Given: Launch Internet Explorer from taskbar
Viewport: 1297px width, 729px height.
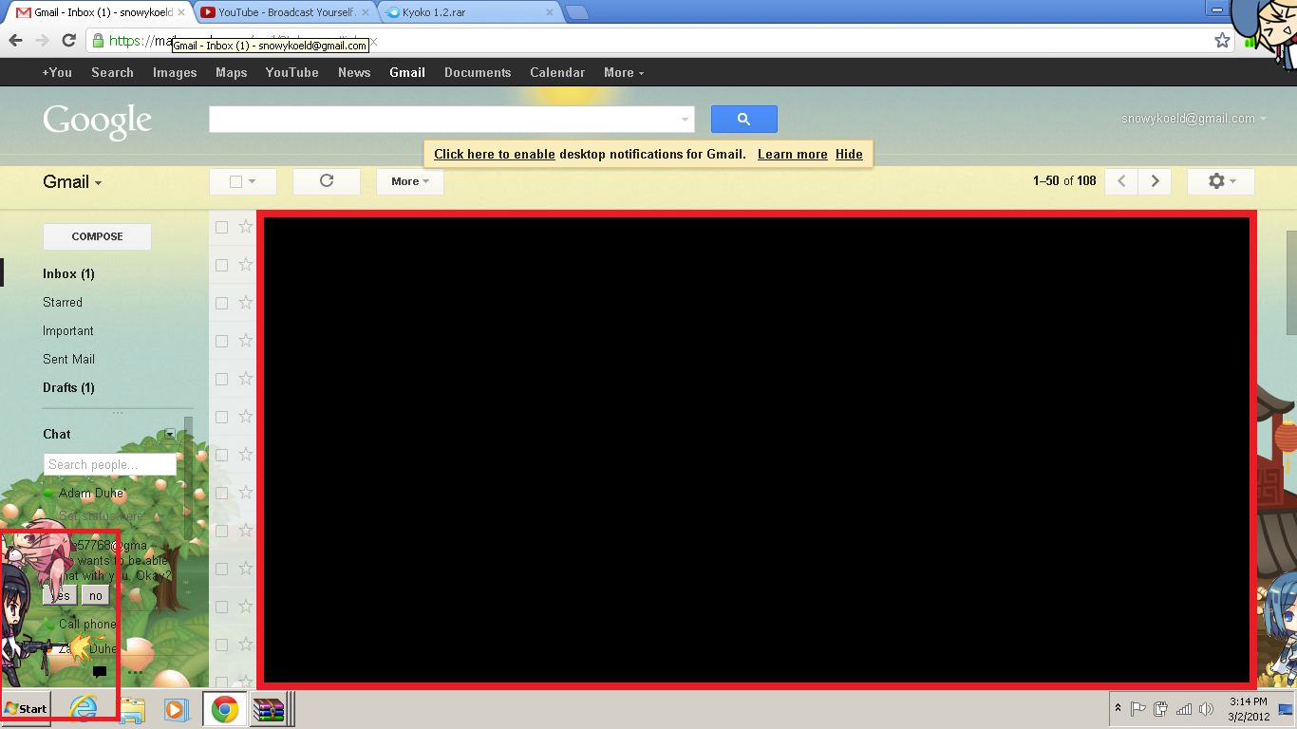Looking at the screenshot, I should (84, 709).
